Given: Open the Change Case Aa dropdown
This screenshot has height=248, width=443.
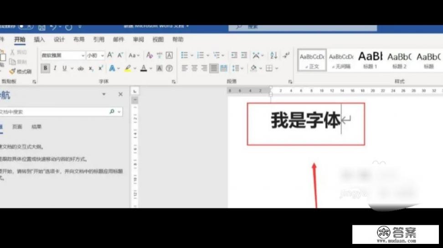Looking at the screenshot, I should [x=134, y=55].
